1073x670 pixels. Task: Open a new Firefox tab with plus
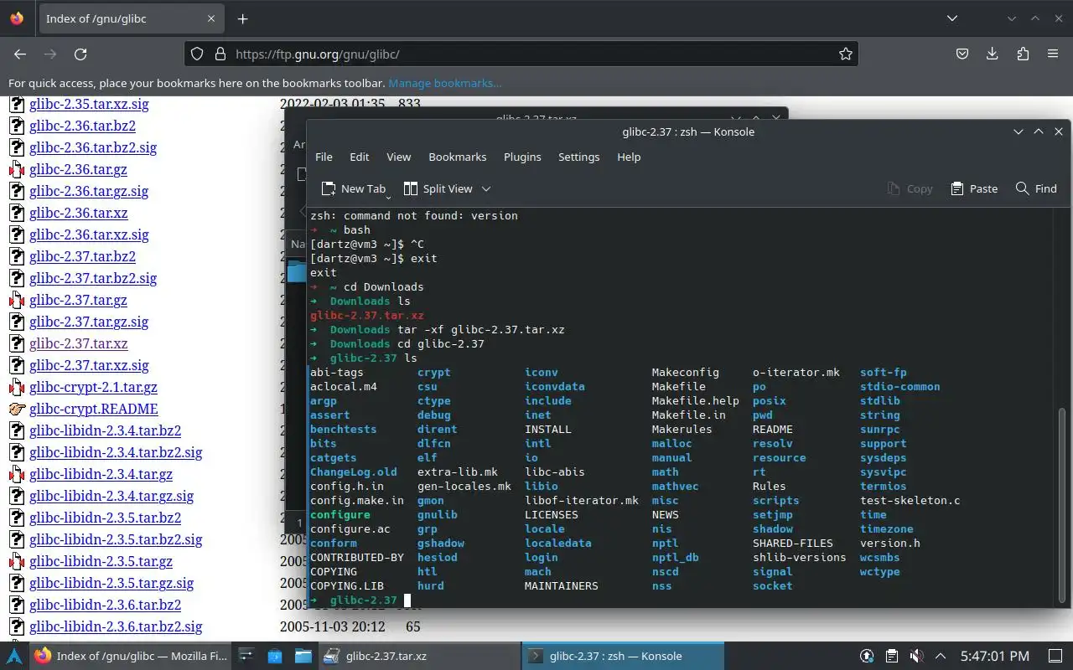242,18
